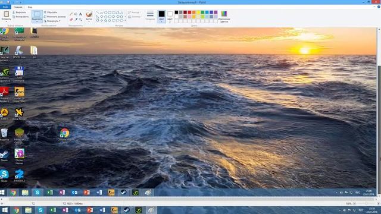
Task: Select the Eraser tool
Action: (71, 19)
